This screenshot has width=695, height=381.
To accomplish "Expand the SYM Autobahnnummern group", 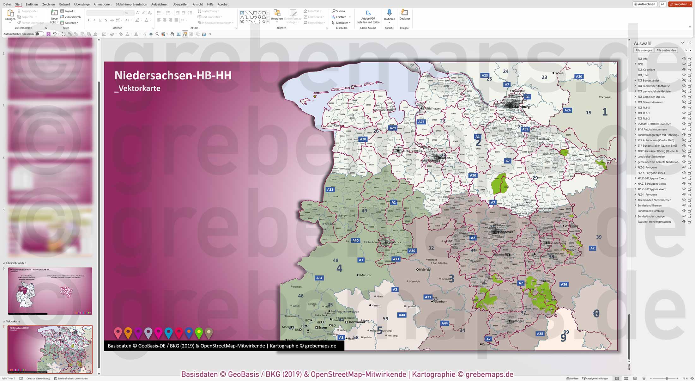I will [635, 129].
